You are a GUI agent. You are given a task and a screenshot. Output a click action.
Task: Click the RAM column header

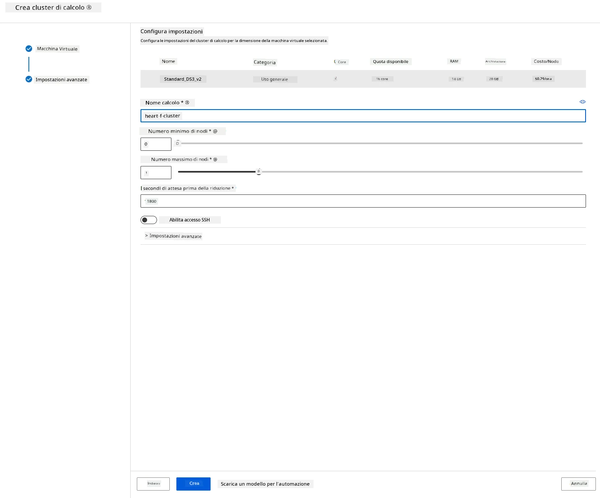[x=454, y=61]
